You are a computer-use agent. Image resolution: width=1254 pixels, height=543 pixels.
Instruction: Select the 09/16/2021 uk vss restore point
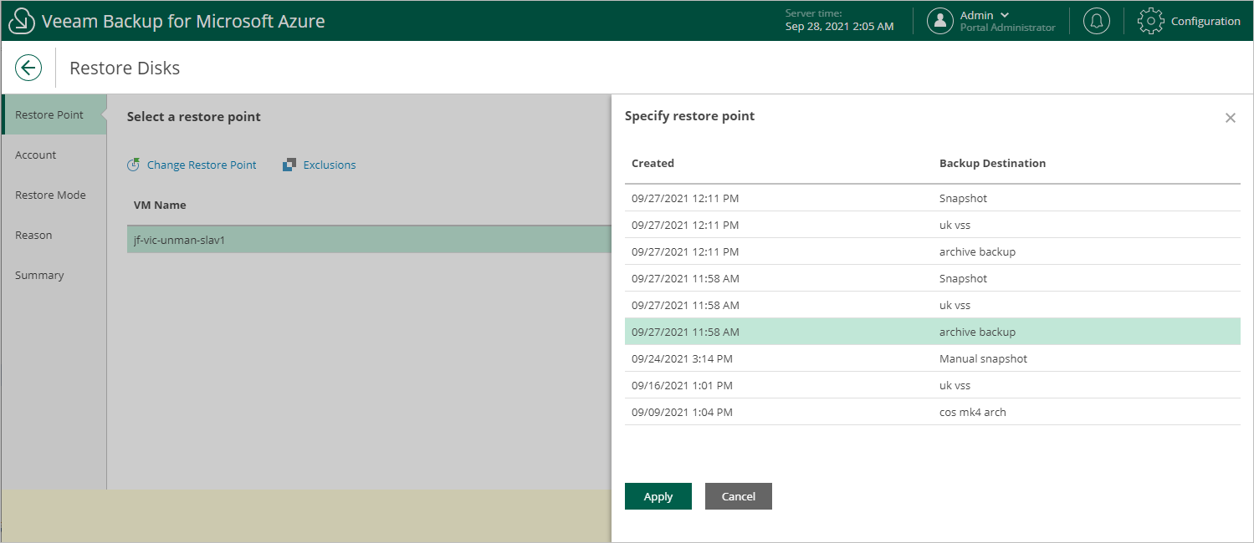coord(933,385)
